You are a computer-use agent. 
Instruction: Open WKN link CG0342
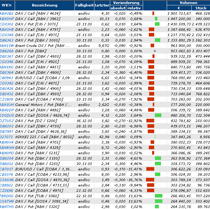coord(7,83)
